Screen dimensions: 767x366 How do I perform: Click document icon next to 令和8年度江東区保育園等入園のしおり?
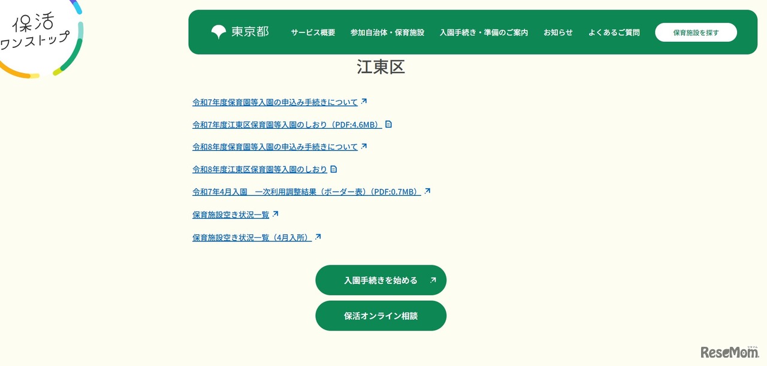334,169
